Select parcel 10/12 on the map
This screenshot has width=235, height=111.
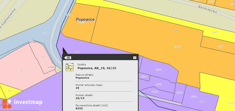click(x=177, y=47)
